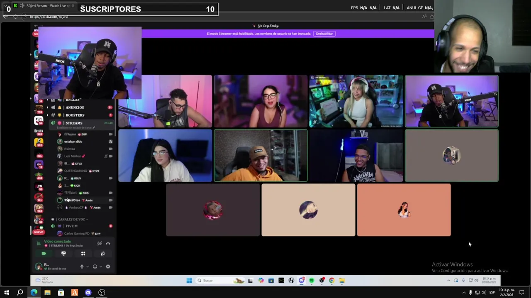Open the Windows Start button on bottom taskbar
This screenshot has width=531, height=298.
pyautogui.click(x=6, y=293)
